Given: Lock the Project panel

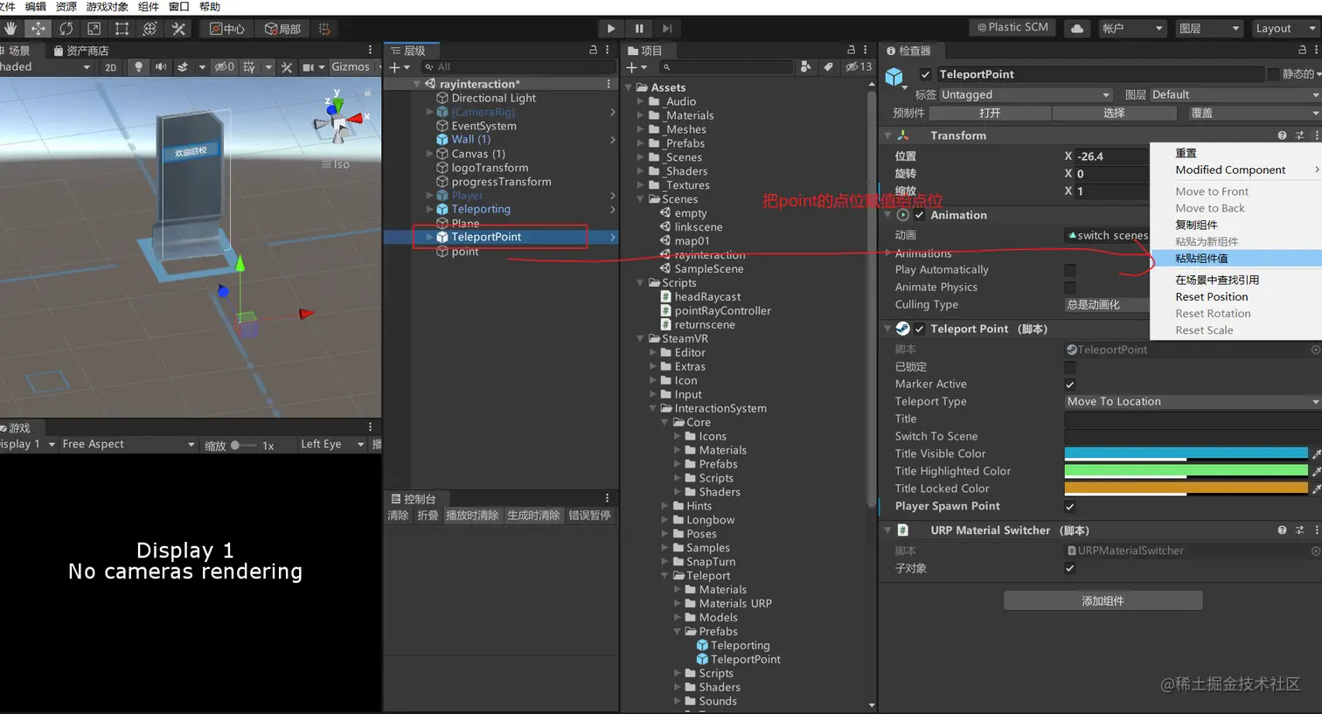Looking at the screenshot, I should point(851,50).
